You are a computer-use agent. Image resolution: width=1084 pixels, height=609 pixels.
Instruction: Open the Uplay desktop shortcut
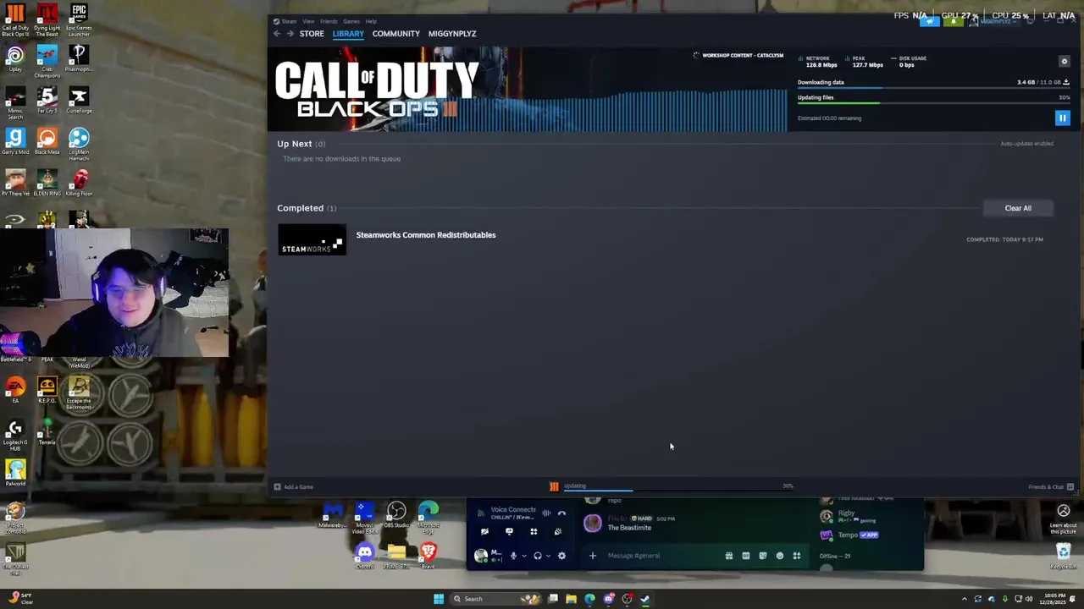pos(15,59)
